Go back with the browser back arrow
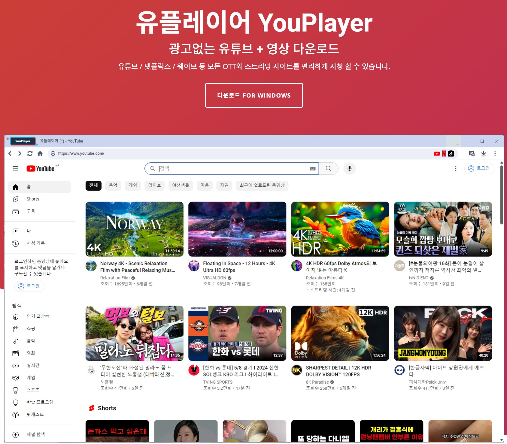Viewport: 507px width, 444px height. coord(10,153)
